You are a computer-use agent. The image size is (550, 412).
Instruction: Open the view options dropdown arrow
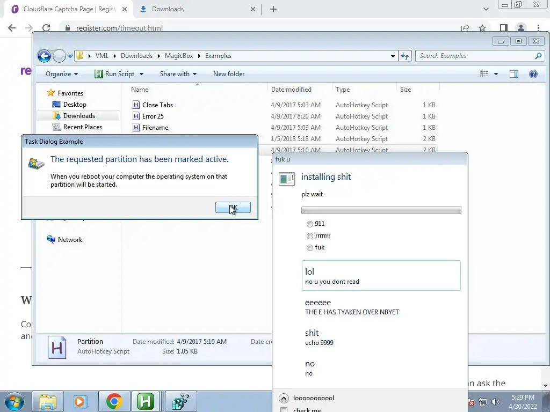point(496,74)
